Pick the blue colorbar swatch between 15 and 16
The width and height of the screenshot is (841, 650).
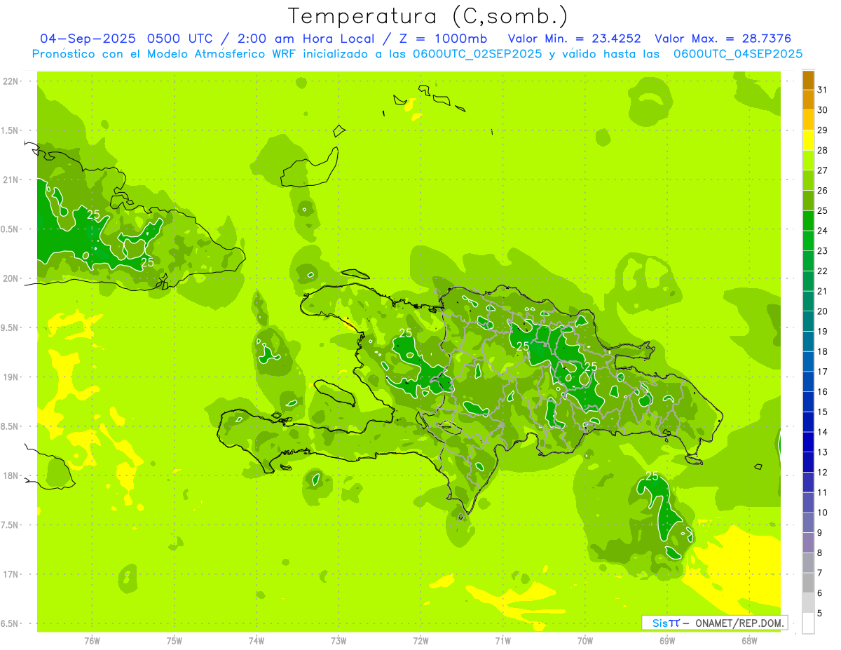(808, 402)
